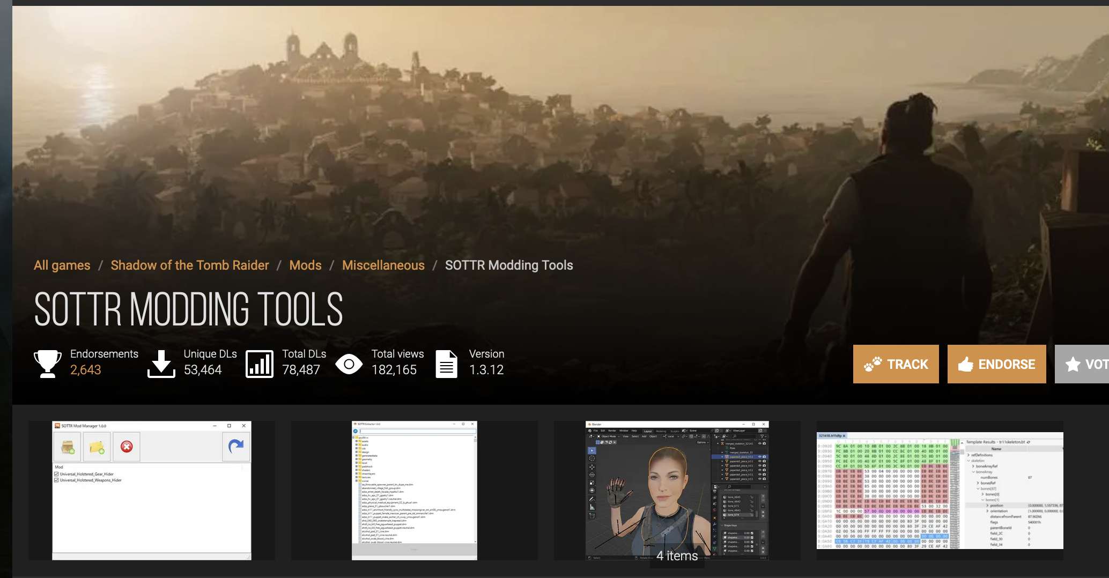Click the 182,165 total views value
This screenshot has height=578, width=1109.
pyautogui.click(x=394, y=370)
